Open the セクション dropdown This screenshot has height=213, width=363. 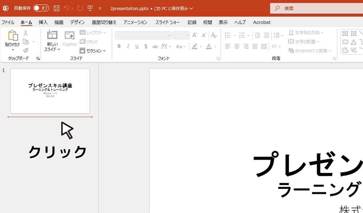(x=93, y=51)
